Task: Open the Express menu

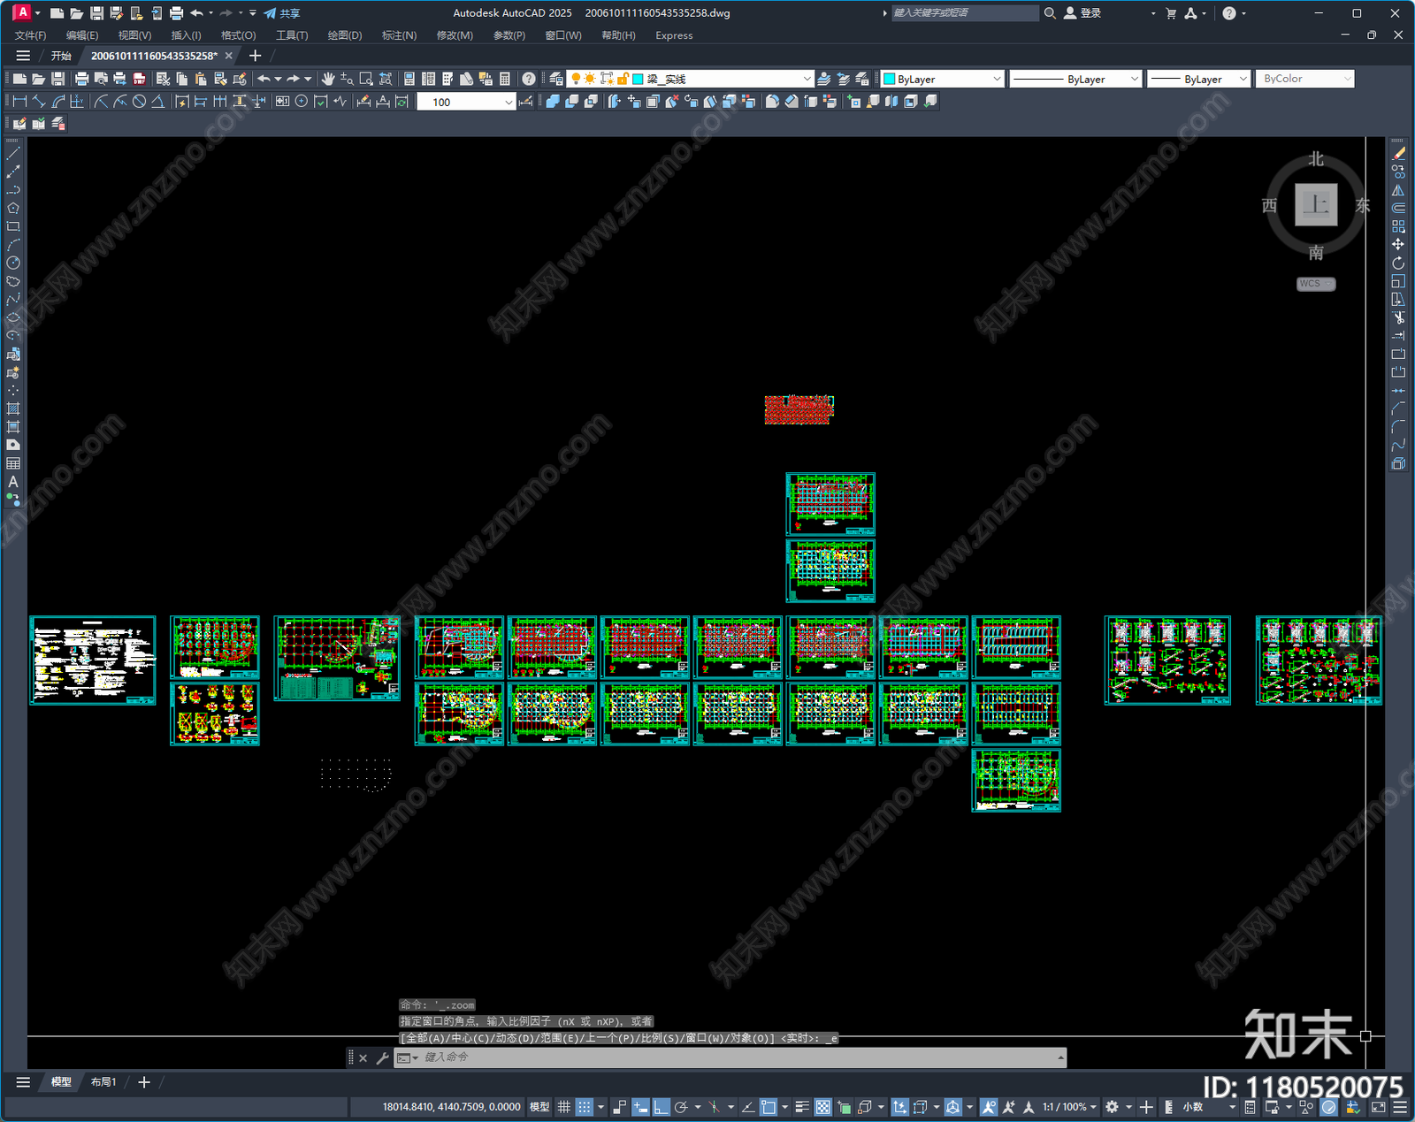Action: [674, 35]
